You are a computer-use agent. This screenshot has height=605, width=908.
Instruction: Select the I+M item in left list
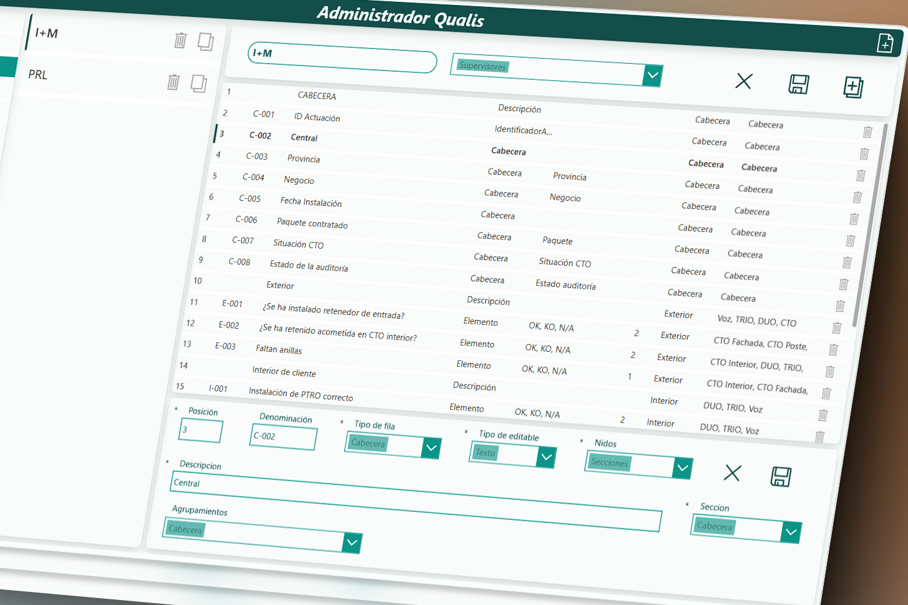(x=47, y=33)
